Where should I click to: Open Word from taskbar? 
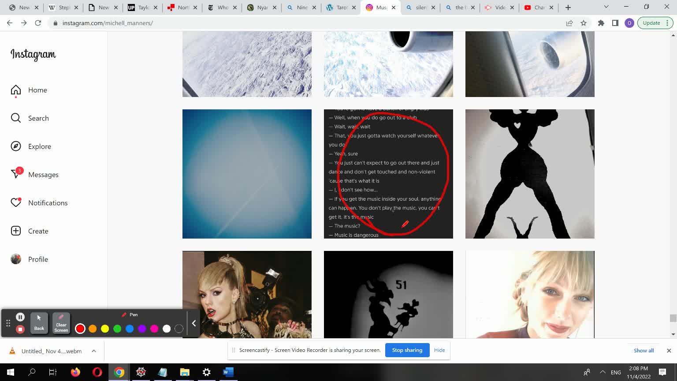click(228, 372)
